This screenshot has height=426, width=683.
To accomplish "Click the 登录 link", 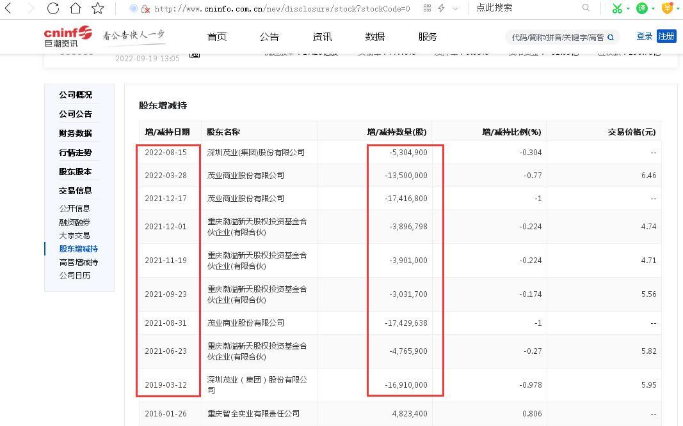I will 644,36.
